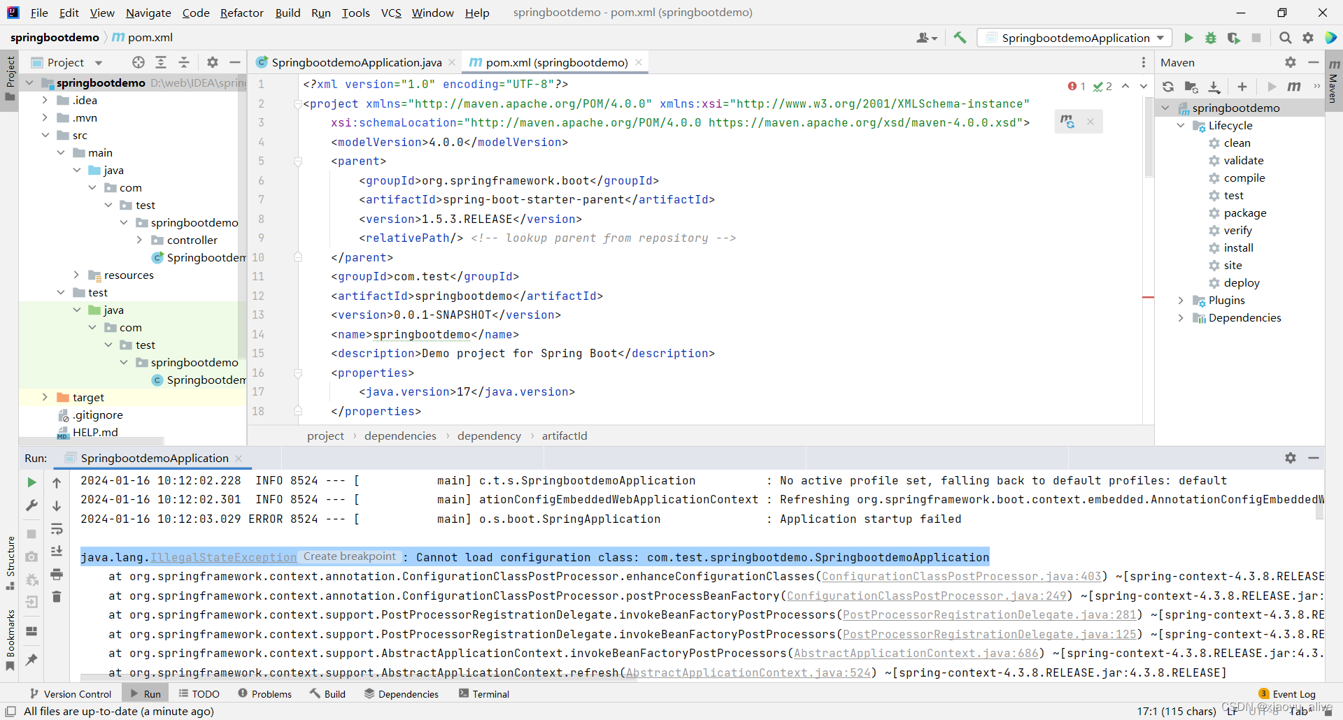The height and width of the screenshot is (720, 1343).
Task: Expand the controller package
Action: click(x=139, y=240)
